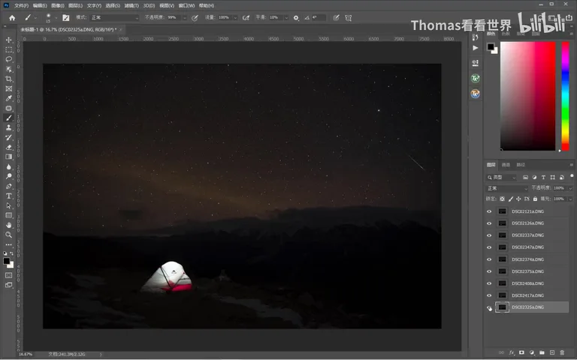Hide the DSC02347a.DNG layer
577x360 pixels.
(x=489, y=247)
